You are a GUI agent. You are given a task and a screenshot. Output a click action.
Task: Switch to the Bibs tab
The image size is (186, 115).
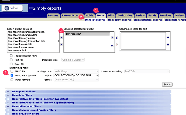(111, 15)
